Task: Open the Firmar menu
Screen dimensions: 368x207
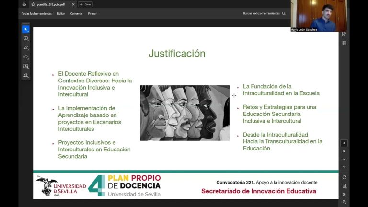Action: click(92, 13)
